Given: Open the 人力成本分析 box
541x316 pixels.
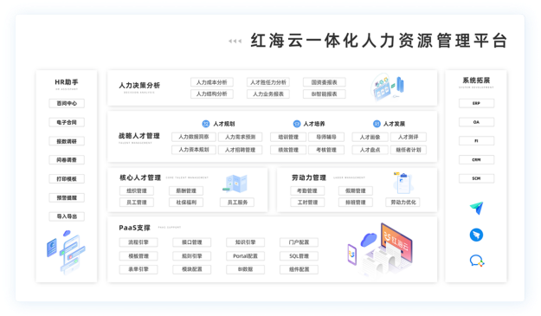Looking at the screenshot, I should (x=212, y=82).
